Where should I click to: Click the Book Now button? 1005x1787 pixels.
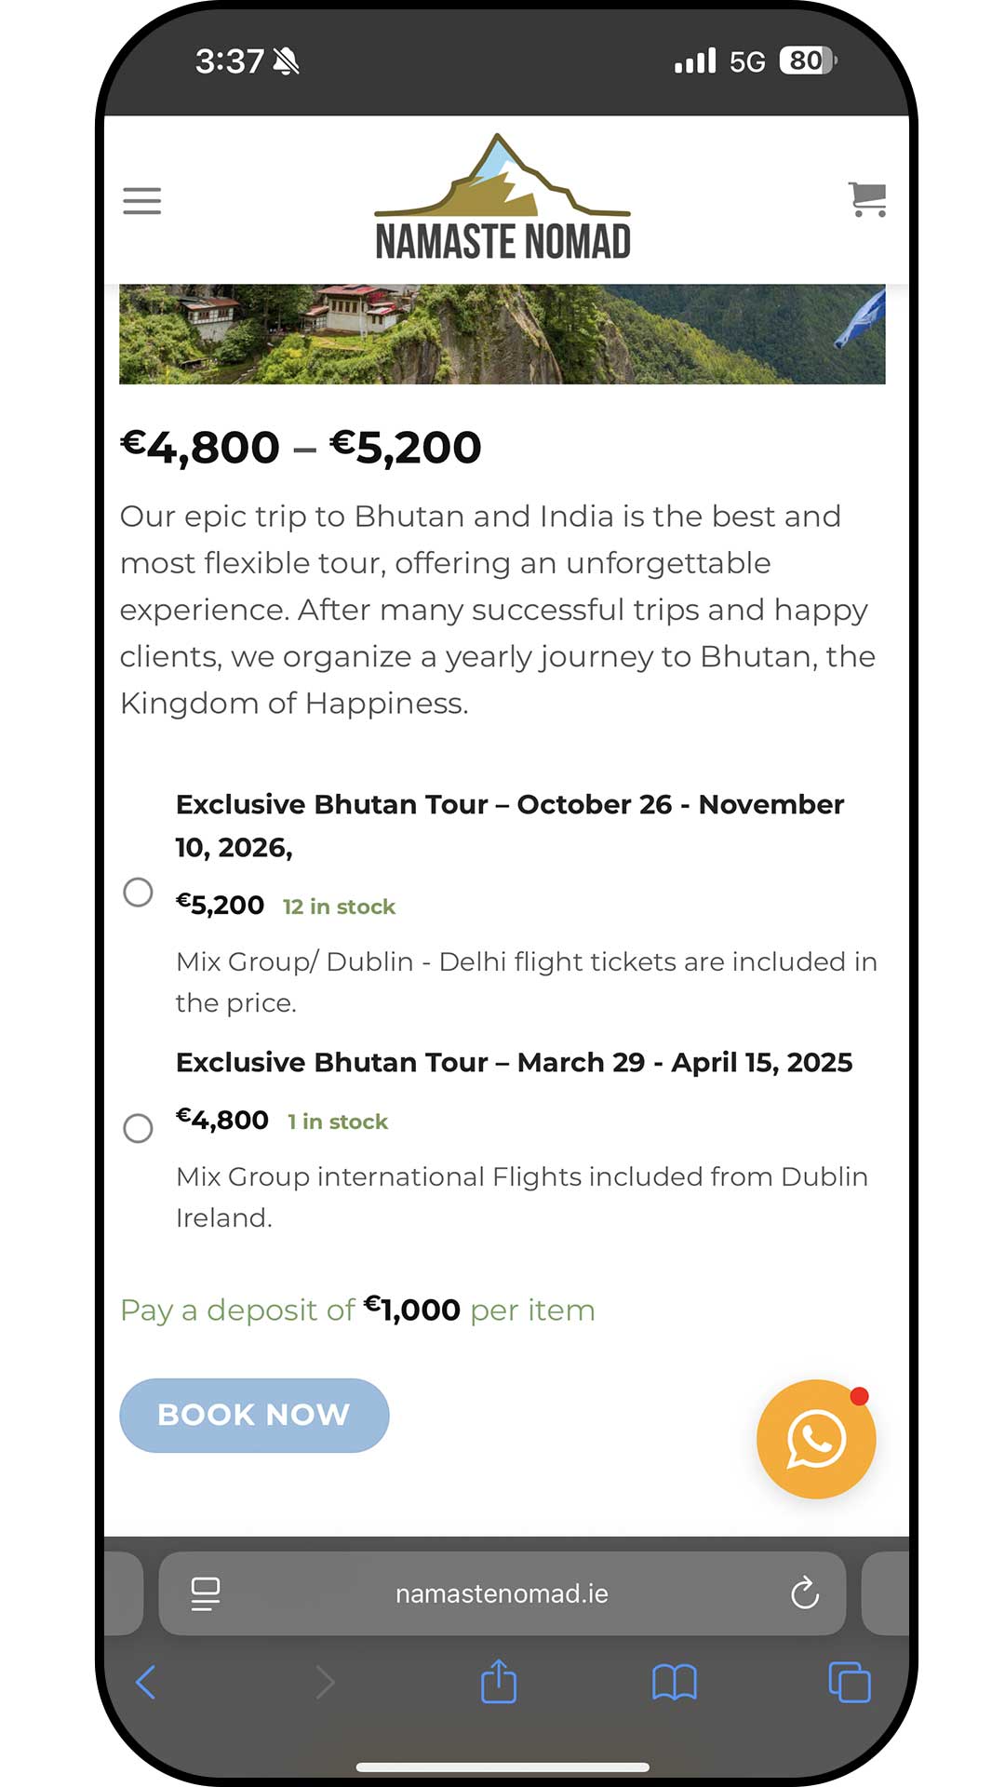[254, 1415]
